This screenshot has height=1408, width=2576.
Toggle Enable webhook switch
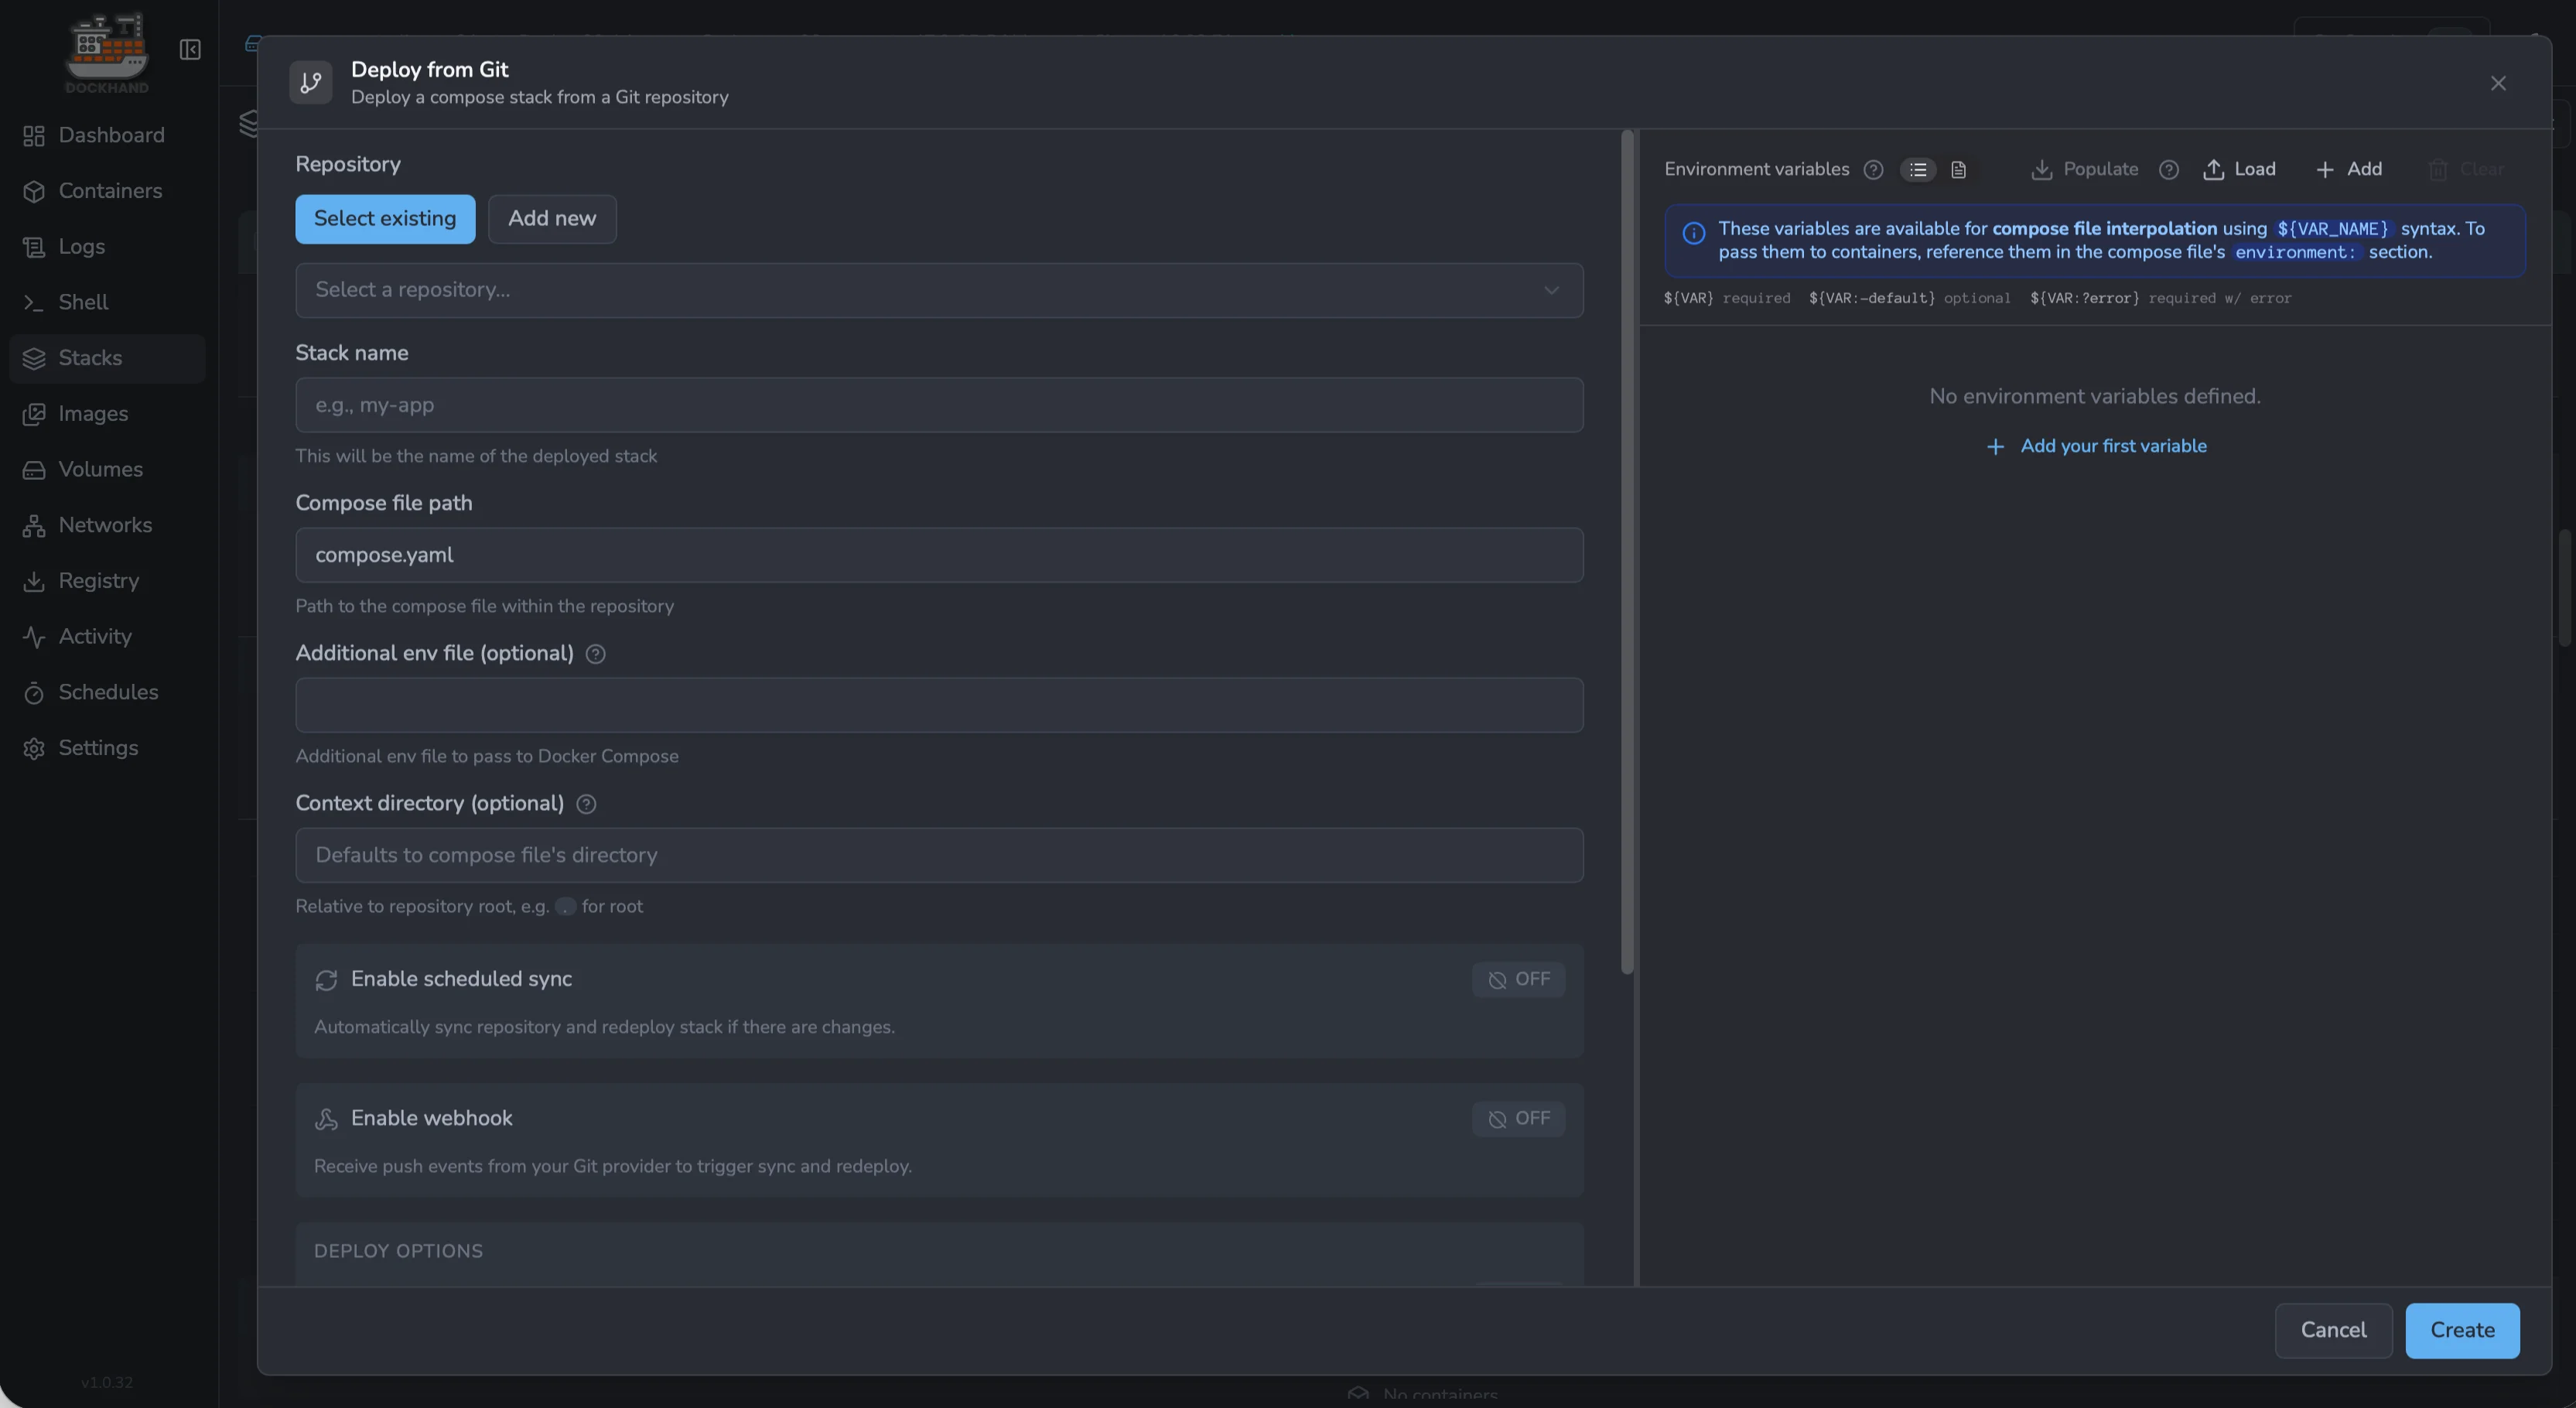point(1518,1119)
